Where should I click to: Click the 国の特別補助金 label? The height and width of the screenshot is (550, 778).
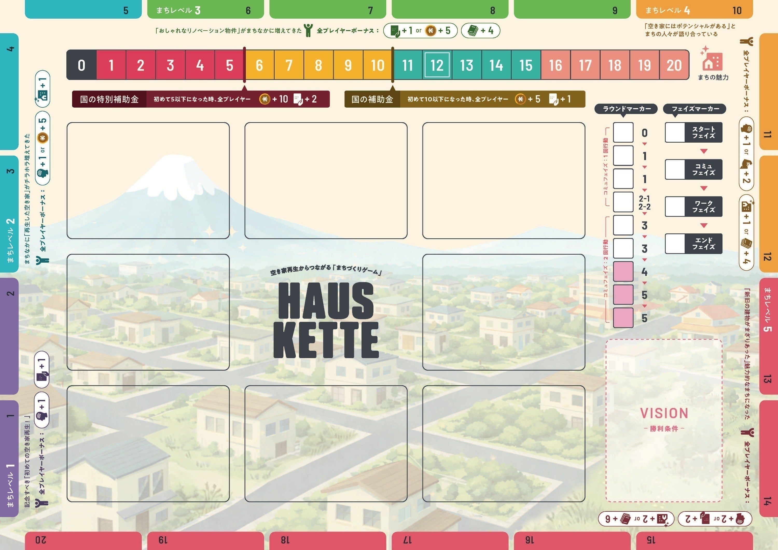[109, 99]
